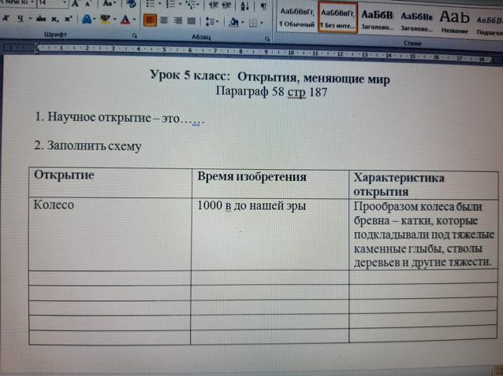Viewport: 503px width, 376px height.
Task: Apply bulleted list formatting
Action: coord(150,4)
